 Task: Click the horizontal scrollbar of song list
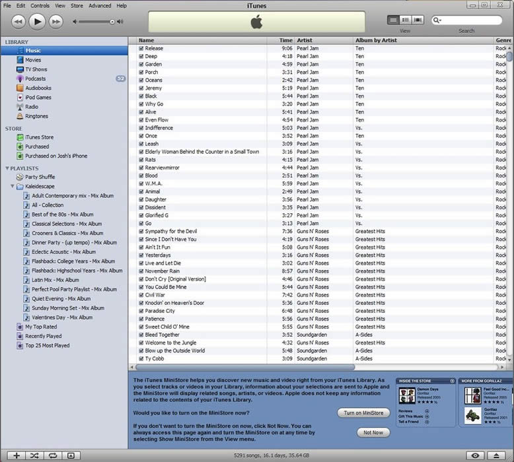245,367
